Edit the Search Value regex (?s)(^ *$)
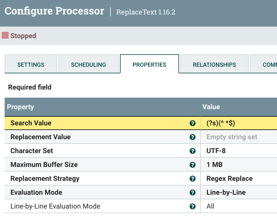This screenshot has width=277, height=223. pos(239,123)
